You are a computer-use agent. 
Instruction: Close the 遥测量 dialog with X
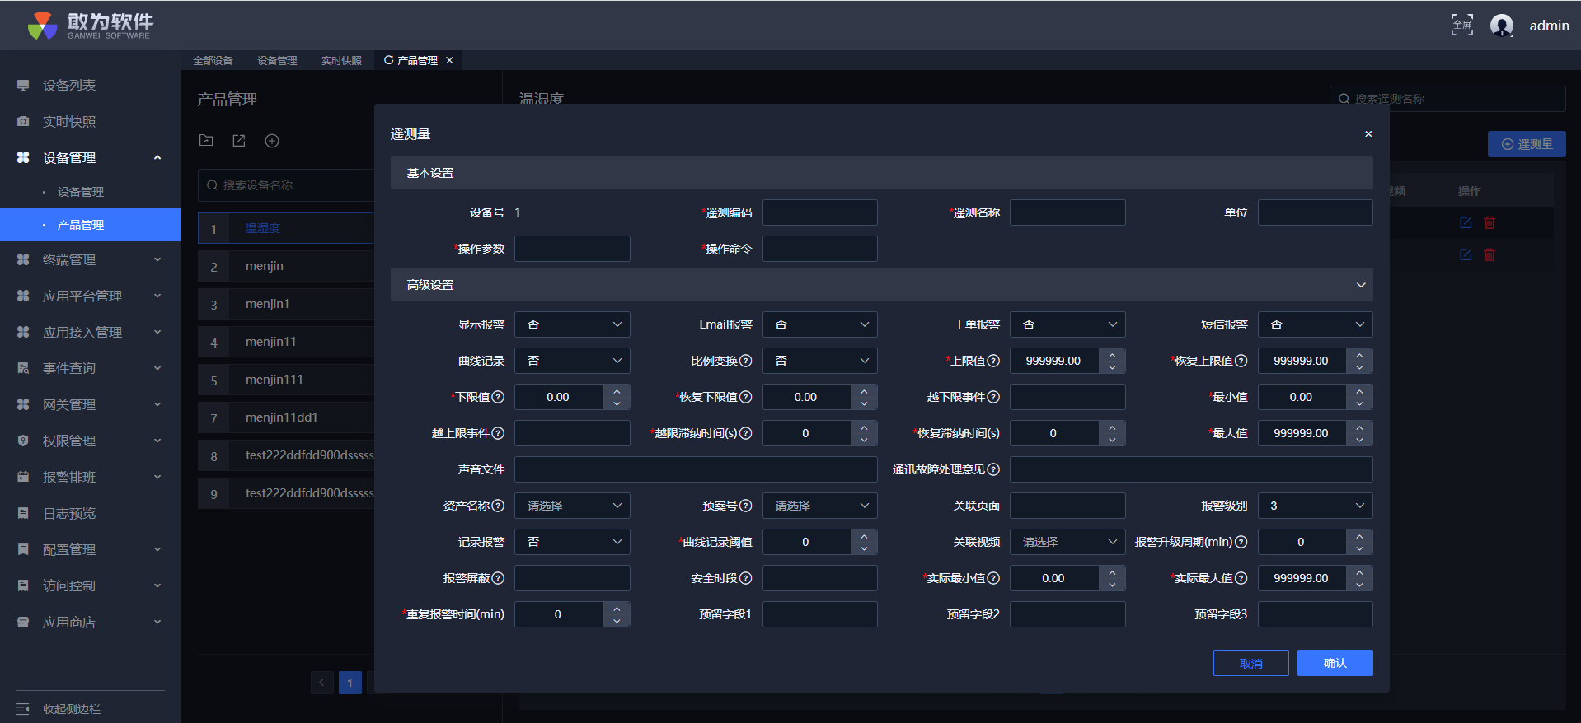[x=1368, y=133]
